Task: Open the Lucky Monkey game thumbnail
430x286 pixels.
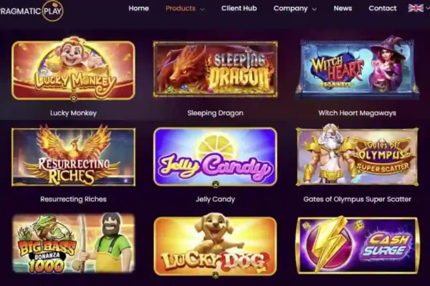Action: [x=73, y=69]
